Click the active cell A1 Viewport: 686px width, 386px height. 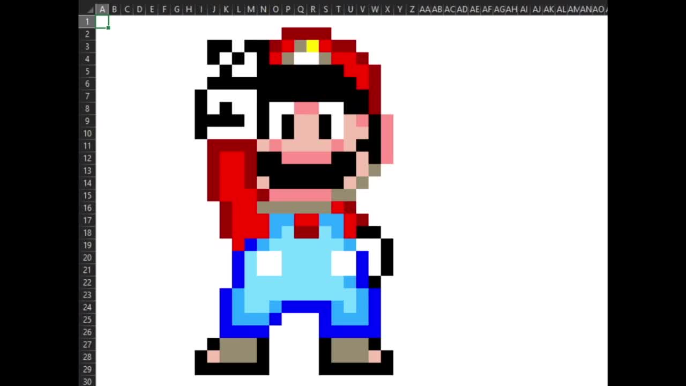click(x=102, y=21)
